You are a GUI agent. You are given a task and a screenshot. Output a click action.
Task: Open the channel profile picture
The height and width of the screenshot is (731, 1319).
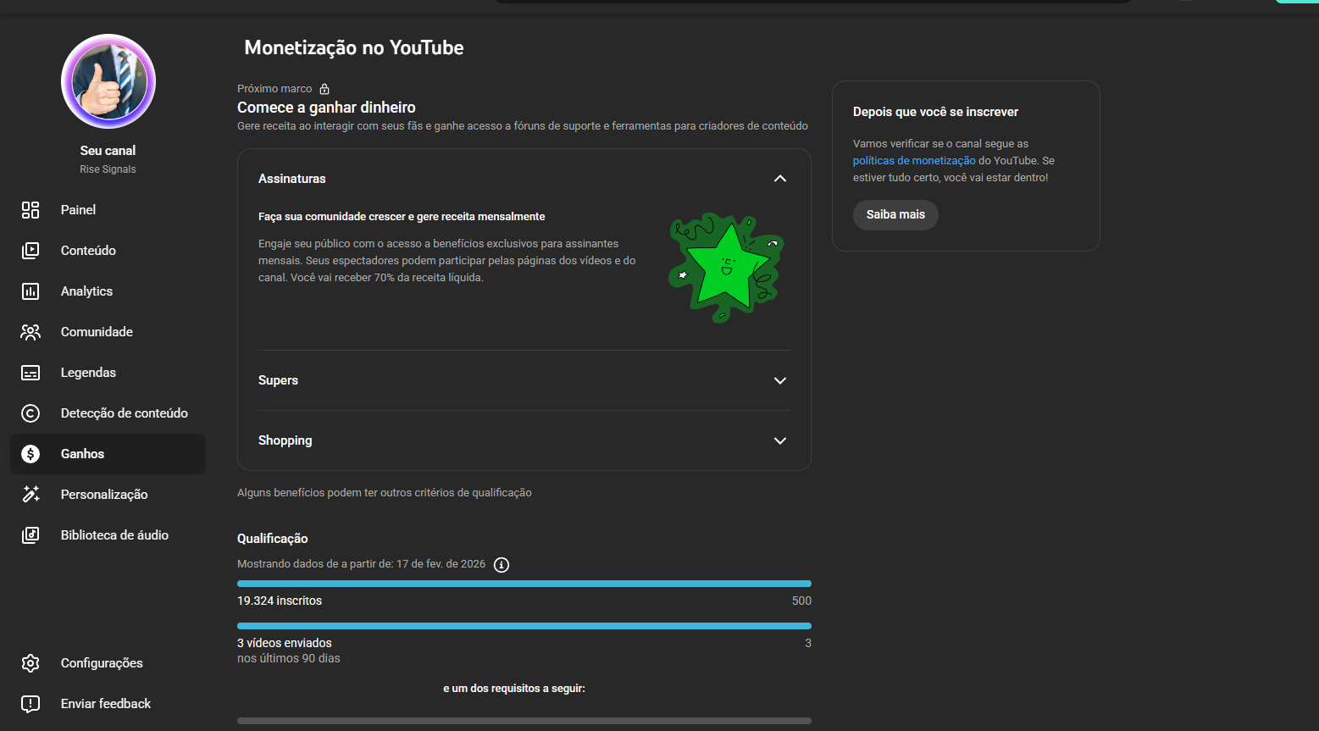pyautogui.click(x=108, y=81)
